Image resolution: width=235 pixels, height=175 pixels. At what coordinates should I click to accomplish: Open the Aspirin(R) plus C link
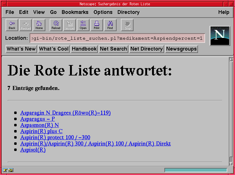point(41,131)
